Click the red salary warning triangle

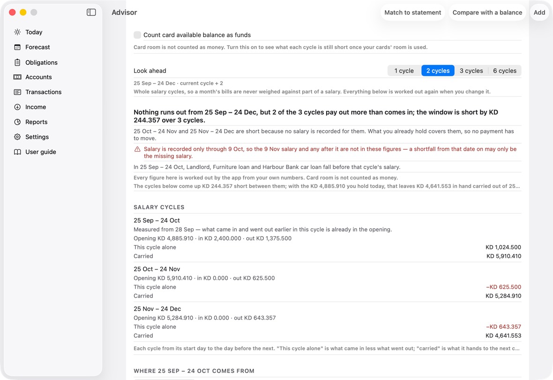tap(137, 149)
